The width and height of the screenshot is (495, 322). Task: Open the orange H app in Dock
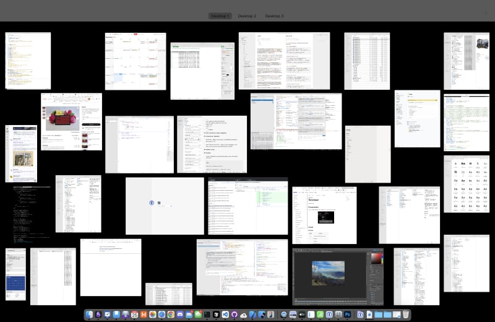coord(144,315)
